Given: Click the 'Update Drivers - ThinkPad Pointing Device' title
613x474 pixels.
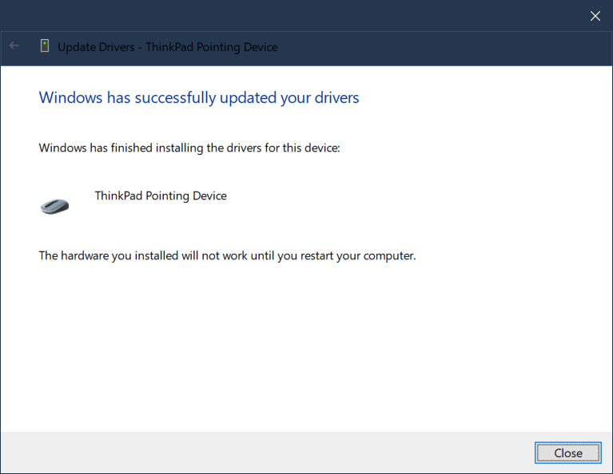Looking at the screenshot, I should [168, 47].
